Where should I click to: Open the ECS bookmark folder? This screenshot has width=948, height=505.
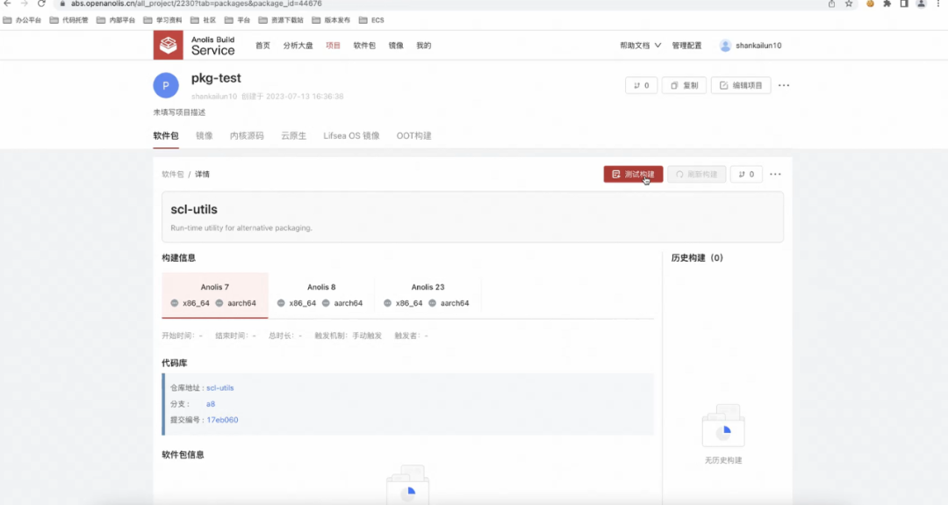point(372,20)
